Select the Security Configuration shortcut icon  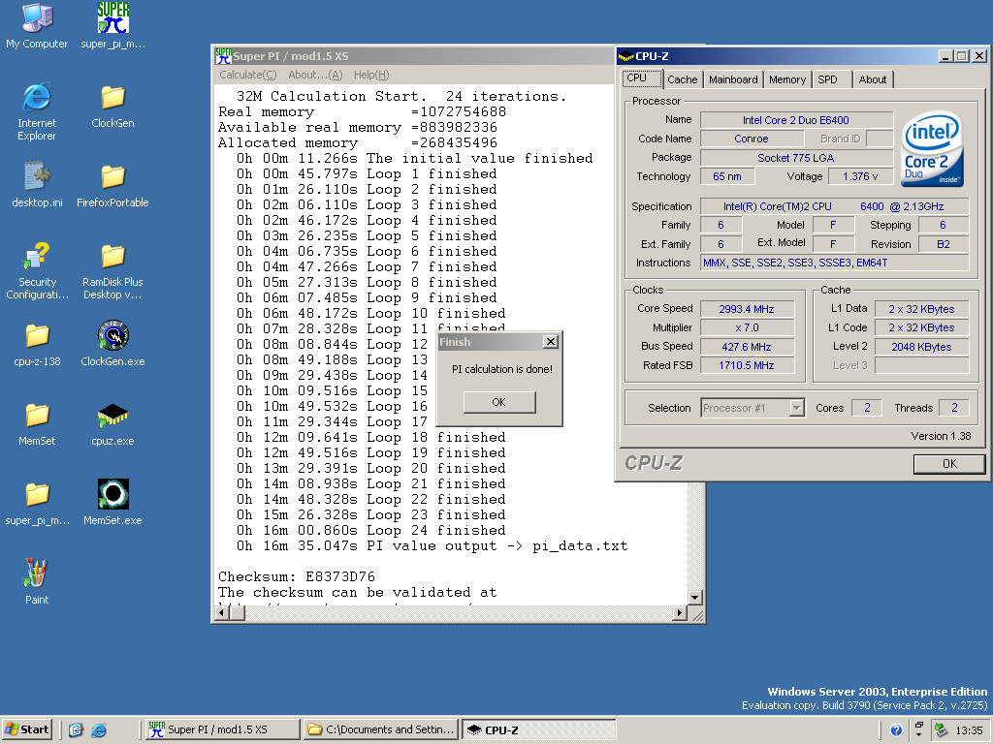[37, 270]
